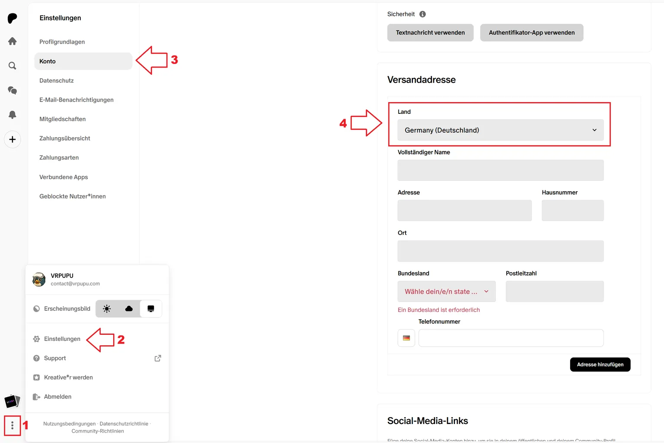Focus the Telefonnummer field
Image resolution: width=664 pixels, height=443 pixels.
click(511, 338)
